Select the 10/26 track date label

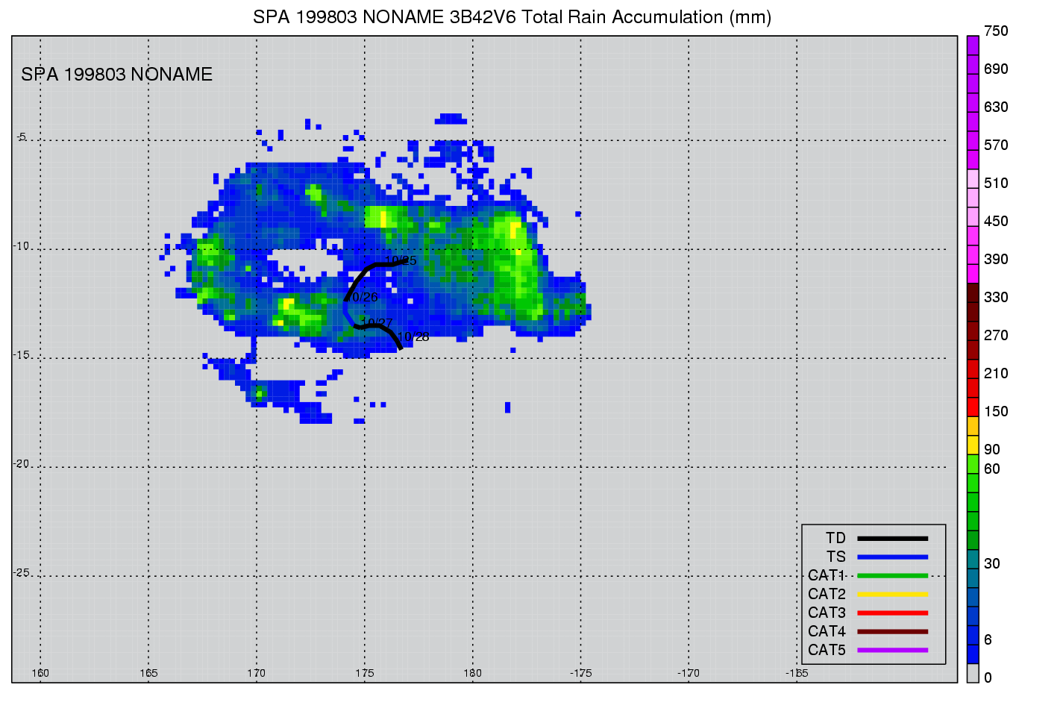point(363,297)
